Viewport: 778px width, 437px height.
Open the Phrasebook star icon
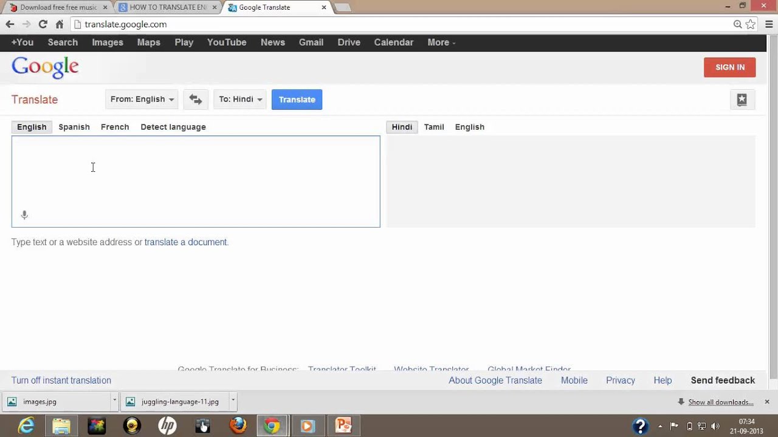coord(742,100)
